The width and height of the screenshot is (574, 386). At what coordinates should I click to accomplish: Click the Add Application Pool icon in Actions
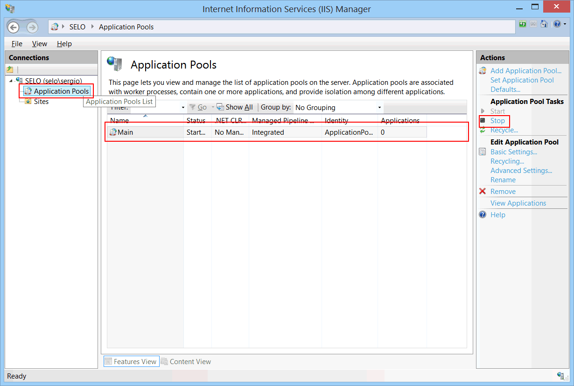[x=483, y=71]
